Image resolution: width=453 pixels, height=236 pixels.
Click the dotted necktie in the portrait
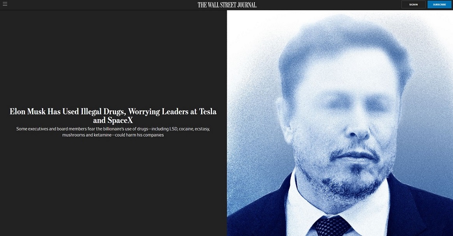click(x=333, y=225)
